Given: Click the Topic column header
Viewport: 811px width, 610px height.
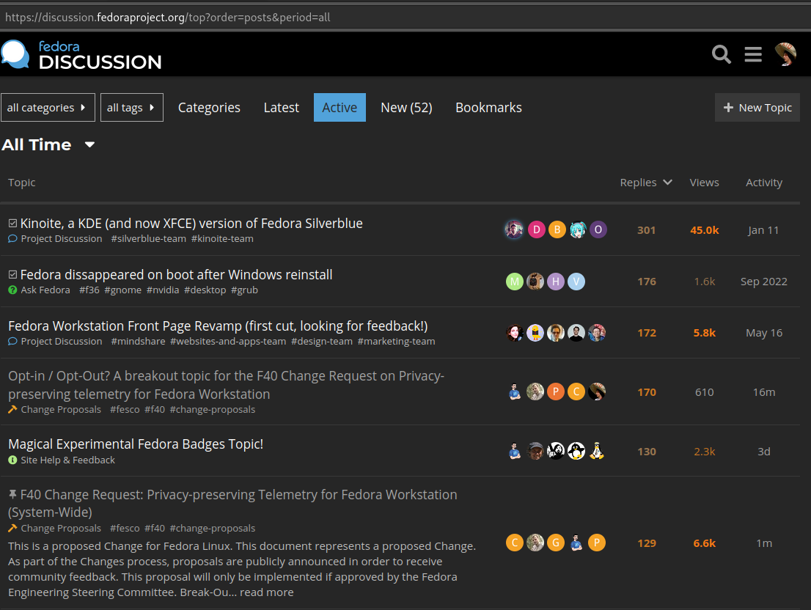Looking at the screenshot, I should (22, 183).
